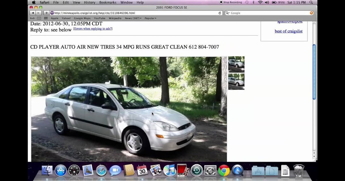This screenshot has height=181, width=345.
Task: Open the YouTube bookmark
Action: pos(99,18)
